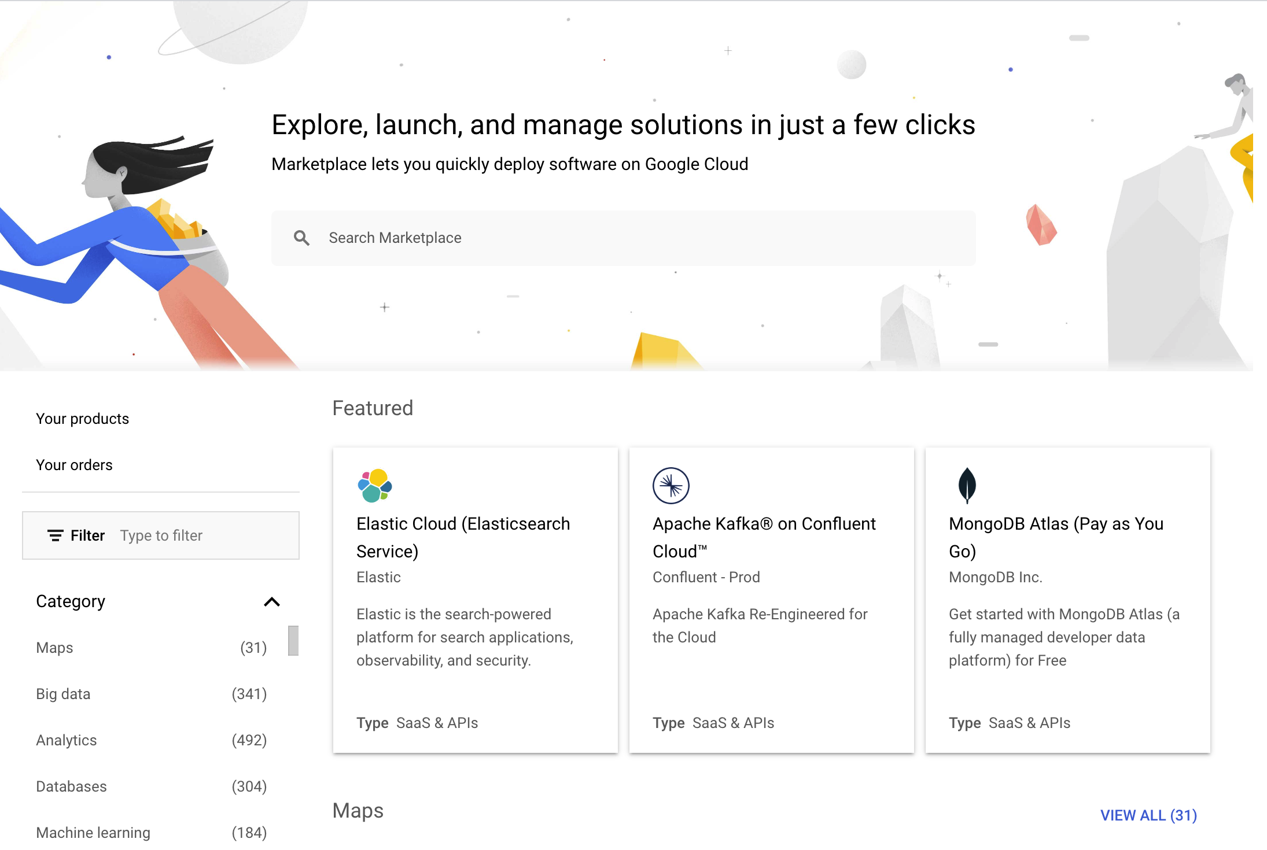Click the Filter lines icon

(x=55, y=535)
